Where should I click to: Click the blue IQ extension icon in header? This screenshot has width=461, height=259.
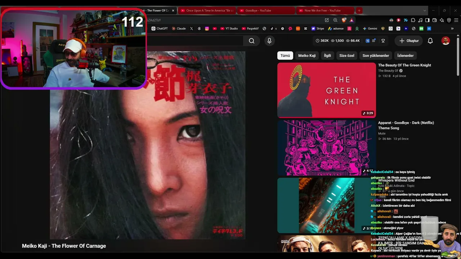coord(368,41)
